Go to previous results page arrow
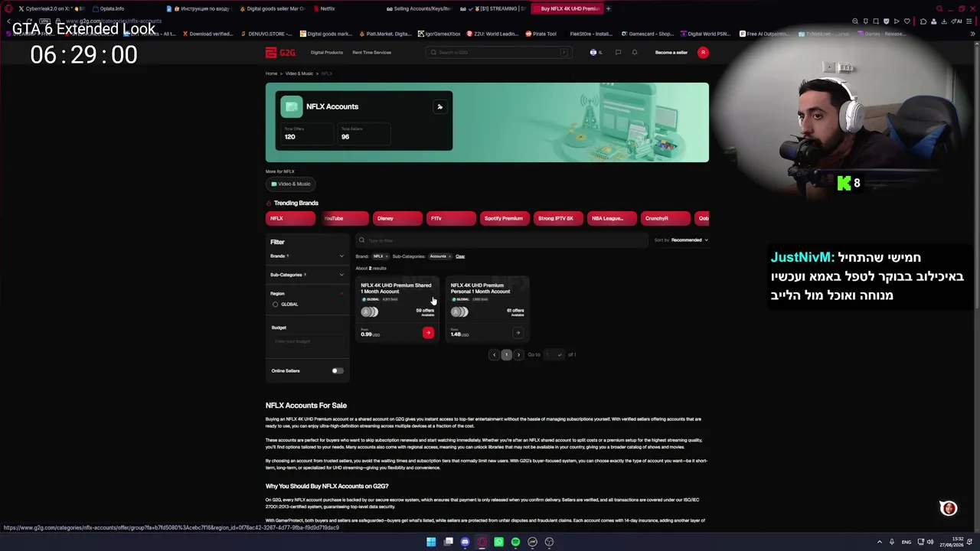 click(494, 354)
